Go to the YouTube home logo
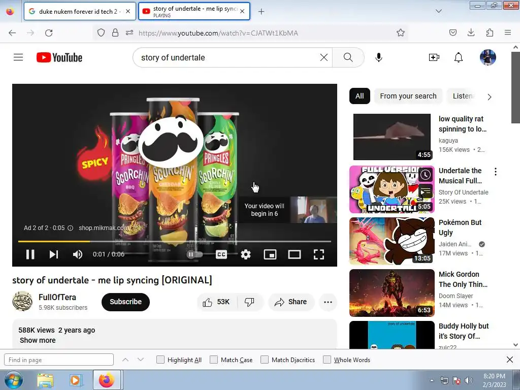The width and height of the screenshot is (520, 390). click(59, 57)
